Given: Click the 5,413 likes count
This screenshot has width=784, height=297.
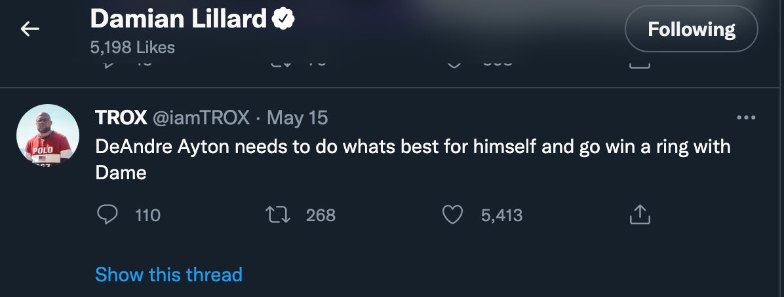Looking at the screenshot, I should coord(501,215).
